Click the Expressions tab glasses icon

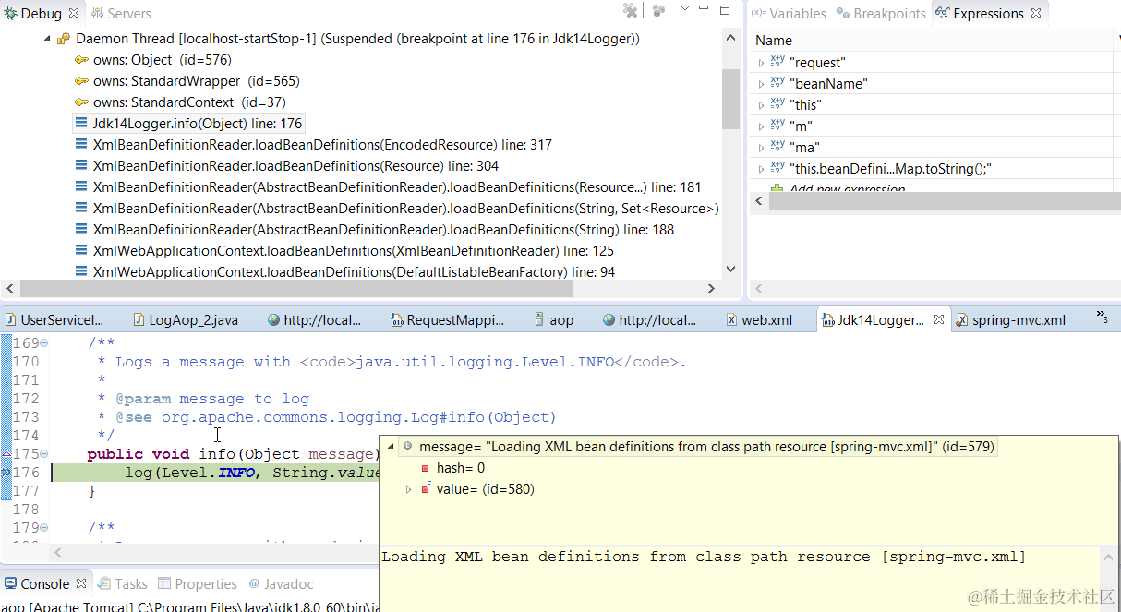click(943, 14)
